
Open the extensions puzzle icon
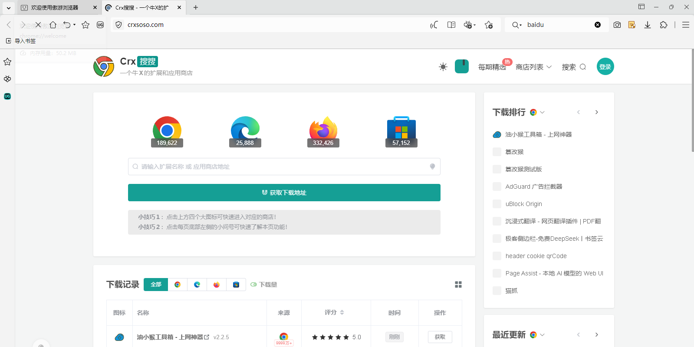pos(663,25)
